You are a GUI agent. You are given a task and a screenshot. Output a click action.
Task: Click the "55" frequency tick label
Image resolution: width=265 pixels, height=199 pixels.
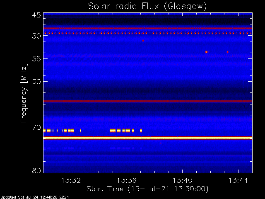click(36, 59)
